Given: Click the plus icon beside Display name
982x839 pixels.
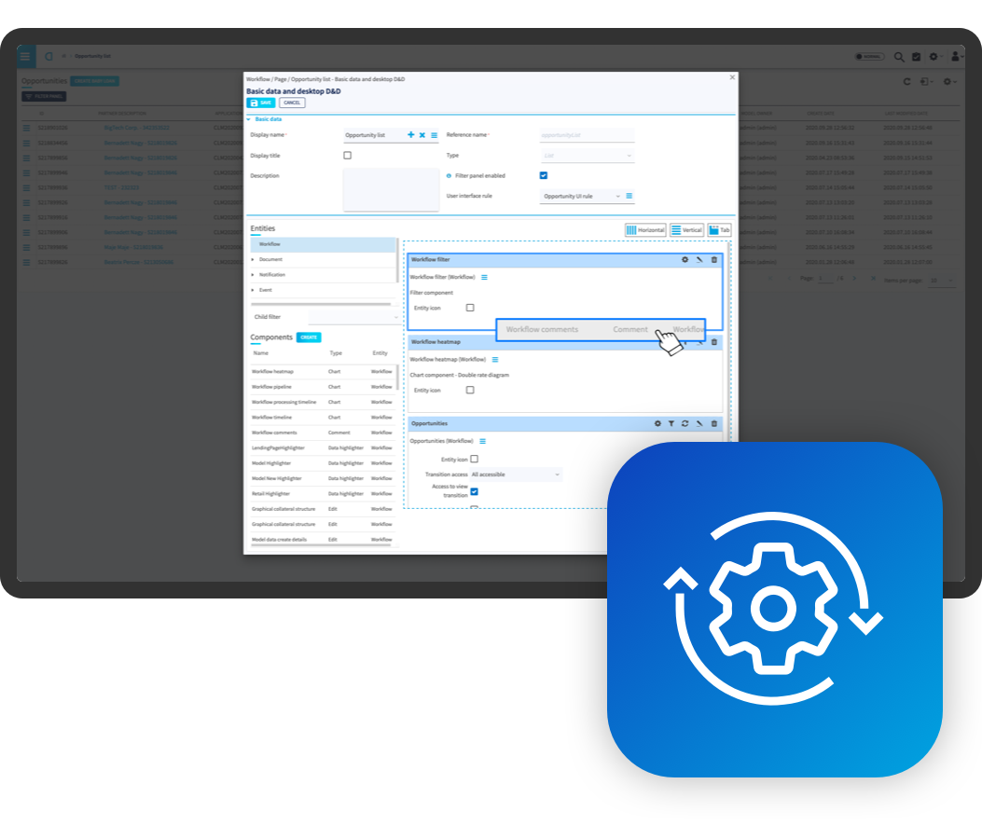Looking at the screenshot, I should point(411,135).
